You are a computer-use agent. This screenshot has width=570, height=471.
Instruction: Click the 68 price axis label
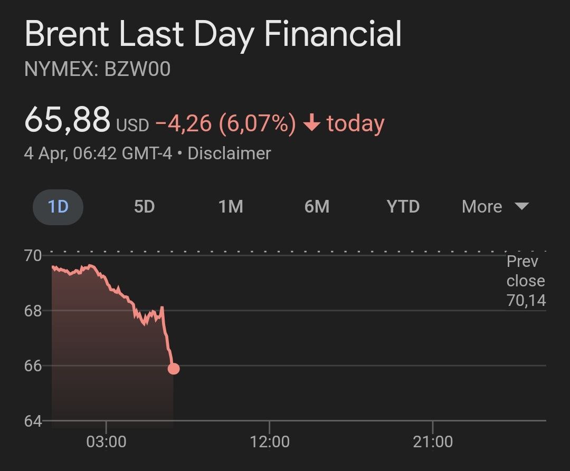(x=33, y=311)
